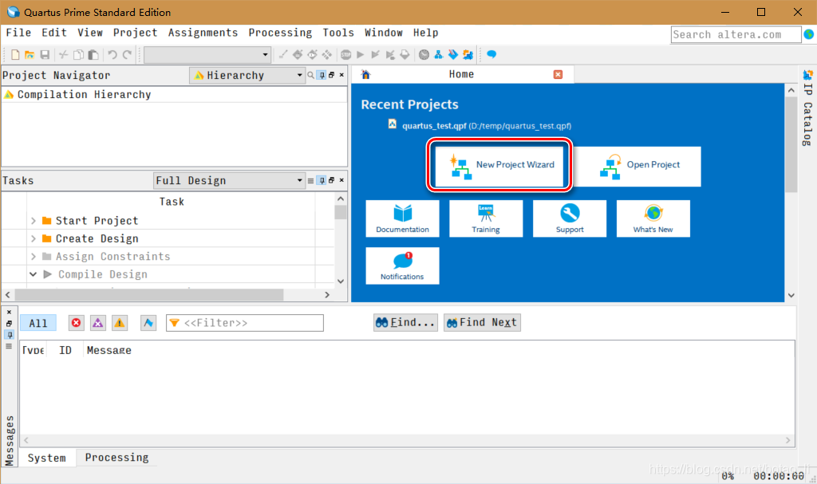Click the Project Navigator search magnifier icon
The width and height of the screenshot is (817, 484).
(311, 76)
